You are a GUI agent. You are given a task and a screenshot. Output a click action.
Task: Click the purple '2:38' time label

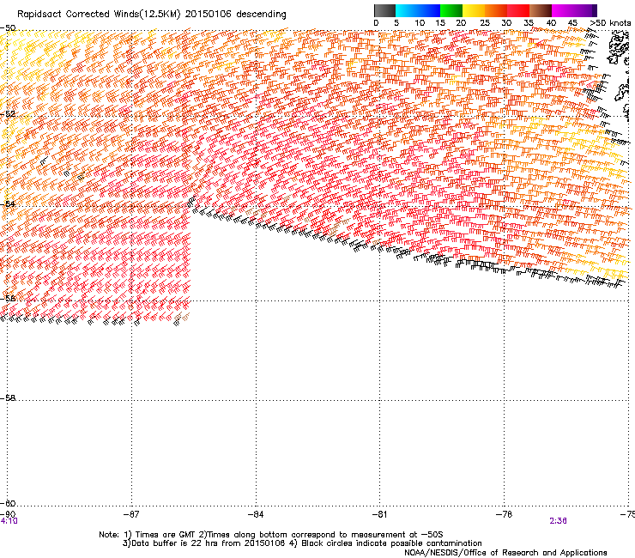coord(558,521)
